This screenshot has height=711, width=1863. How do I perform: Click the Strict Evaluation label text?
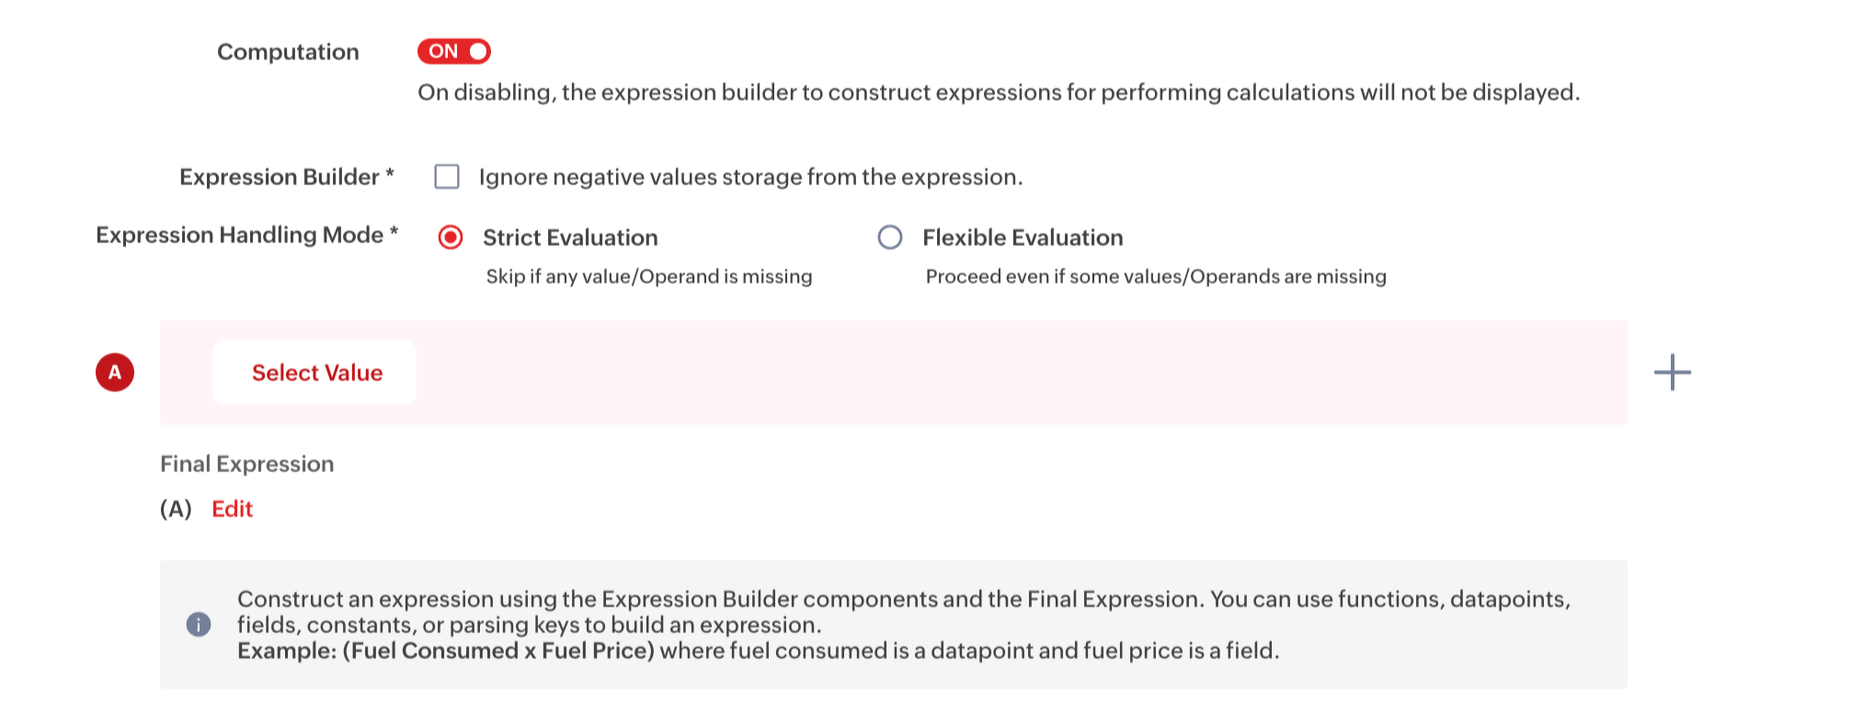coord(570,237)
